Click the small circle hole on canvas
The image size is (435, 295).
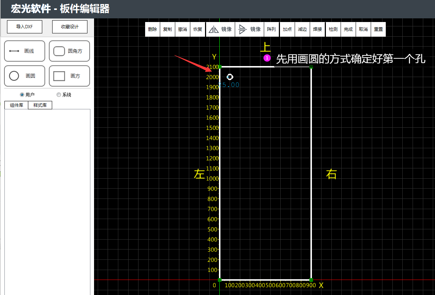pyautogui.click(x=230, y=77)
